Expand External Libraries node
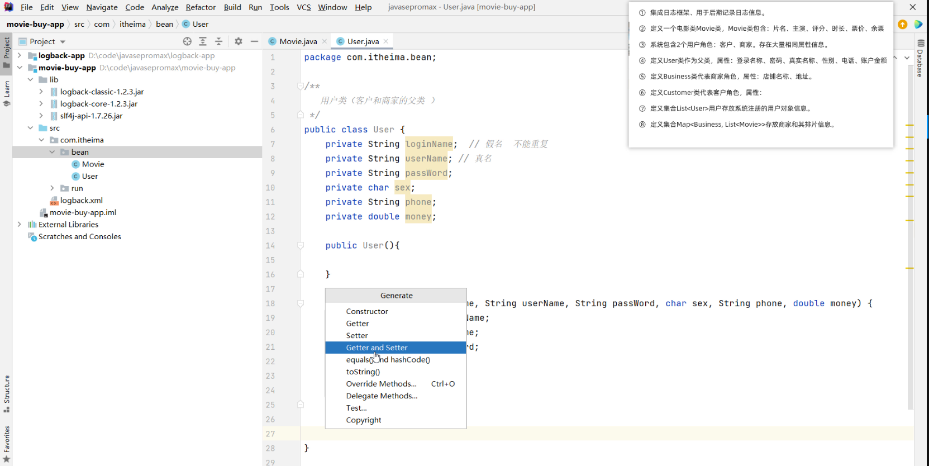Image resolution: width=929 pixels, height=466 pixels. pyautogui.click(x=20, y=225)
